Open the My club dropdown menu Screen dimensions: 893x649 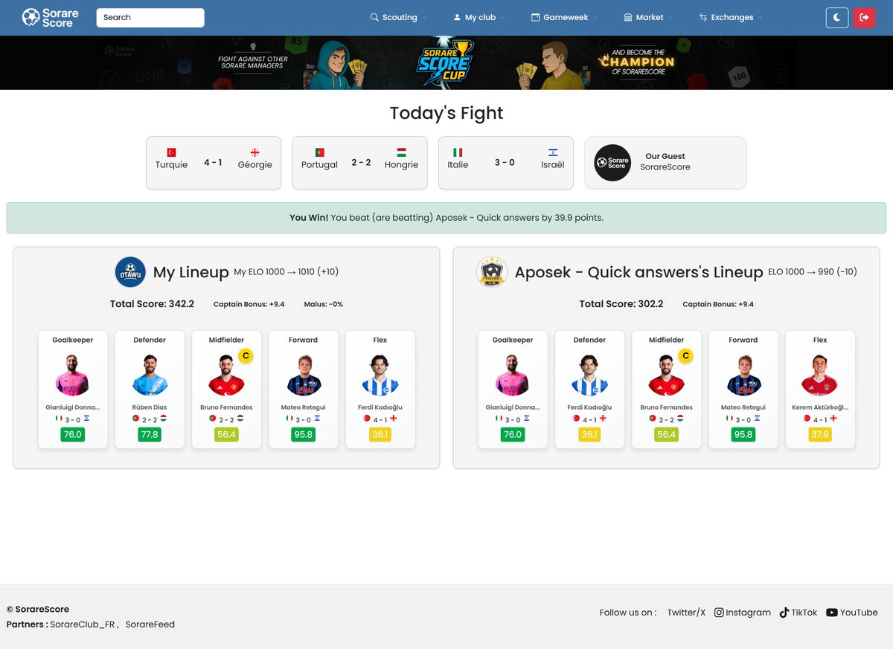tap(479, 18)
